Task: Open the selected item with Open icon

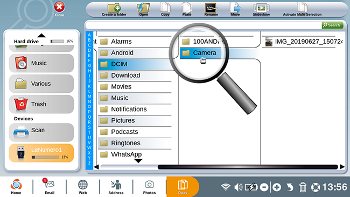Action: point(143,10)
